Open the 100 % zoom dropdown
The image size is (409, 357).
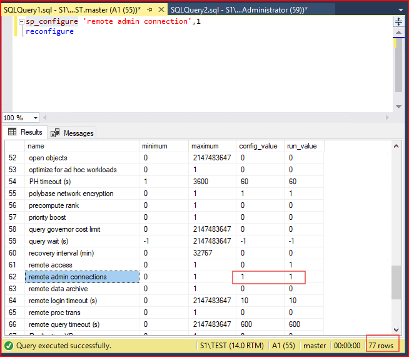35,118
